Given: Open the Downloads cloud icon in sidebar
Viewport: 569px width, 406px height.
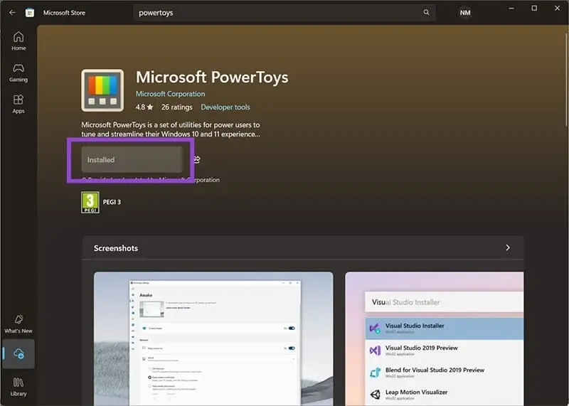Looking at the screenshot, I should coord(18,354).
